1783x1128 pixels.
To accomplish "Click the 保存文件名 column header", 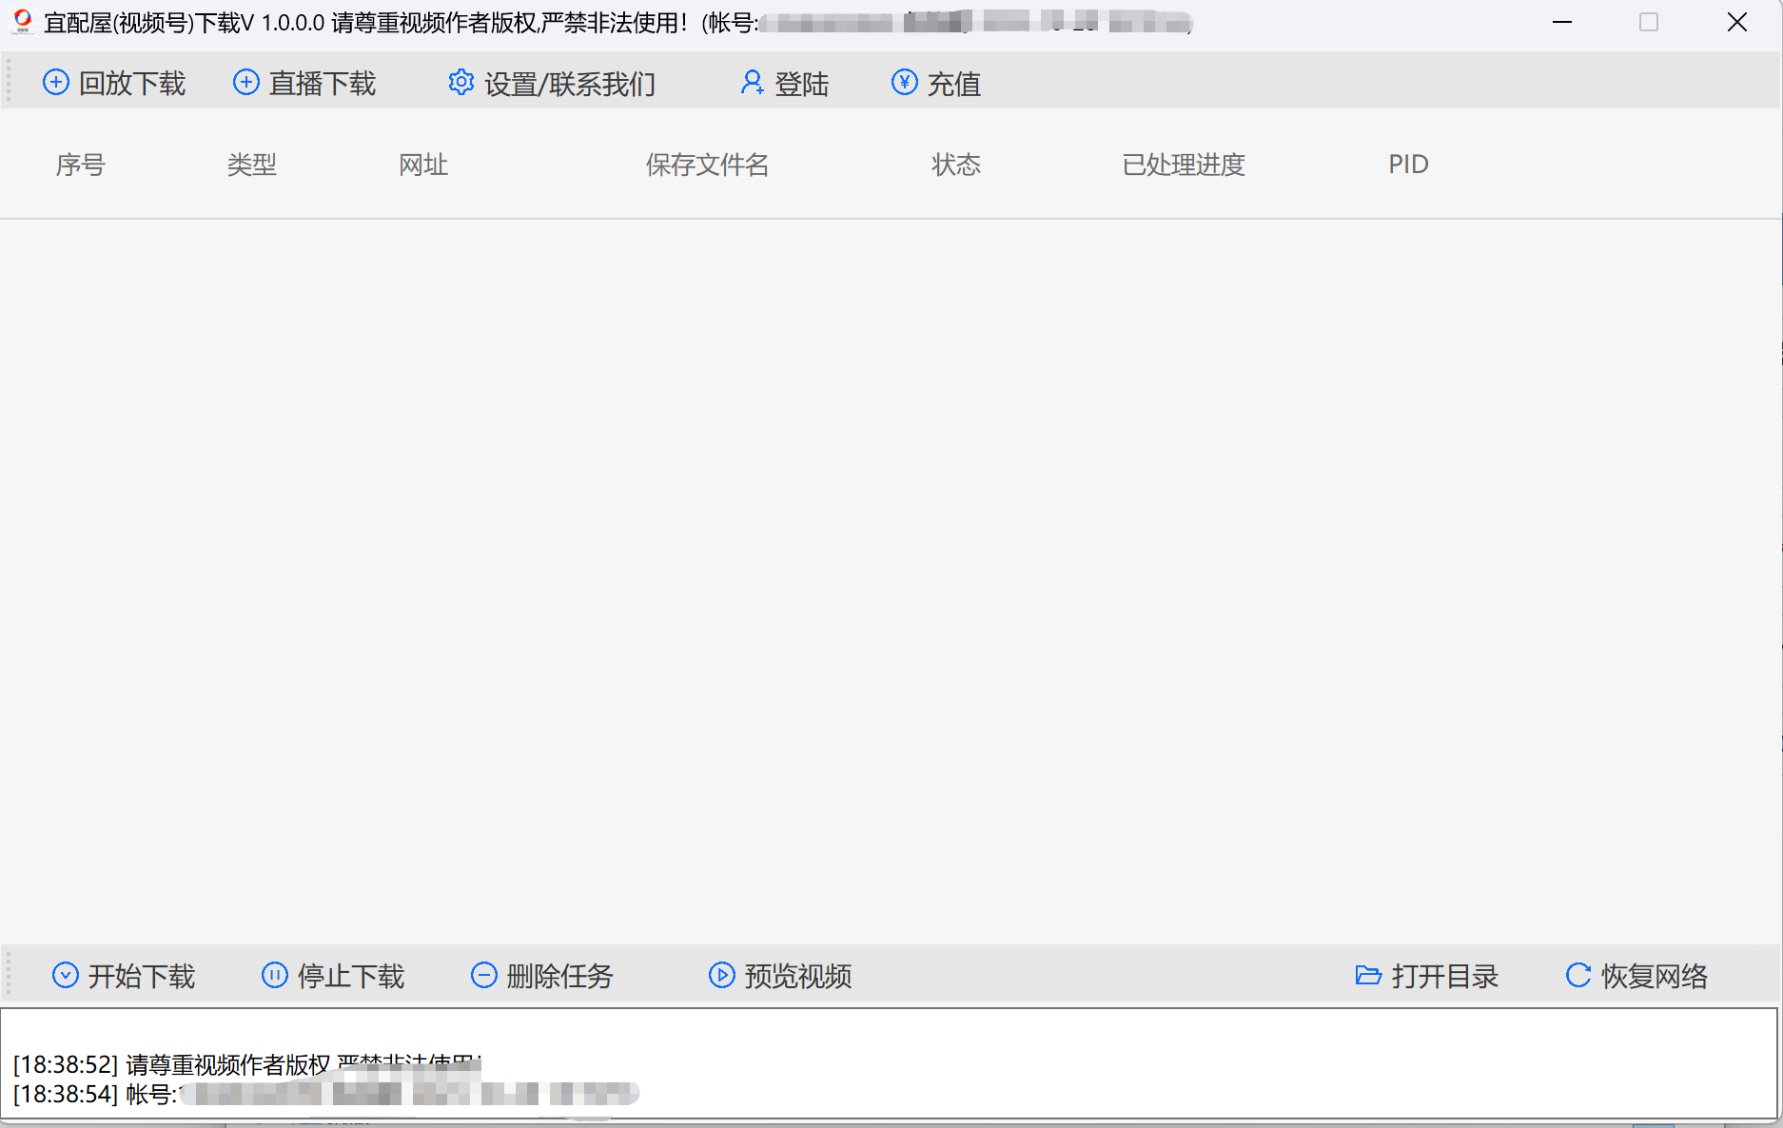I will click(707, 165).
